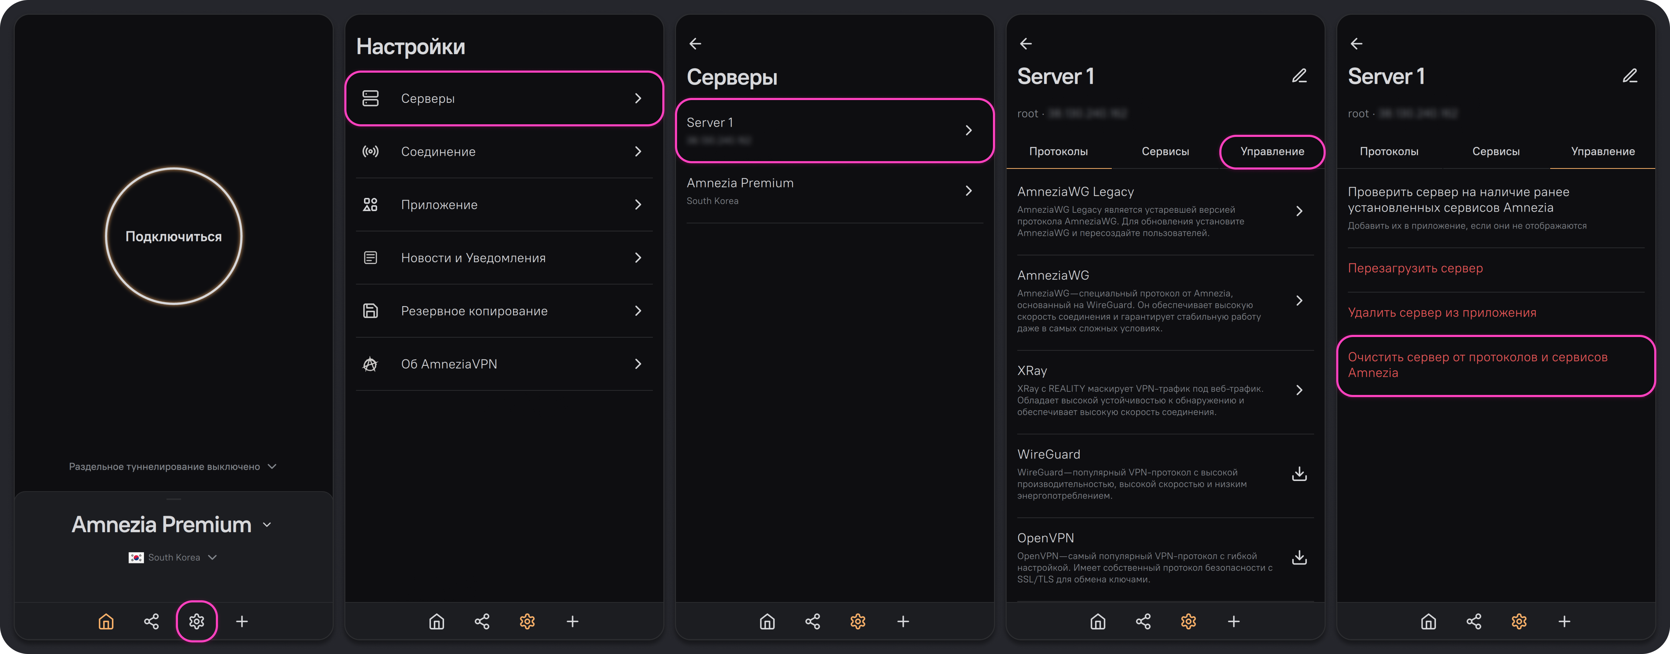Click the white home icon on the Server 1 Управление screen
This screenshot has width=1670, height=654.
tap(1428, 622)
